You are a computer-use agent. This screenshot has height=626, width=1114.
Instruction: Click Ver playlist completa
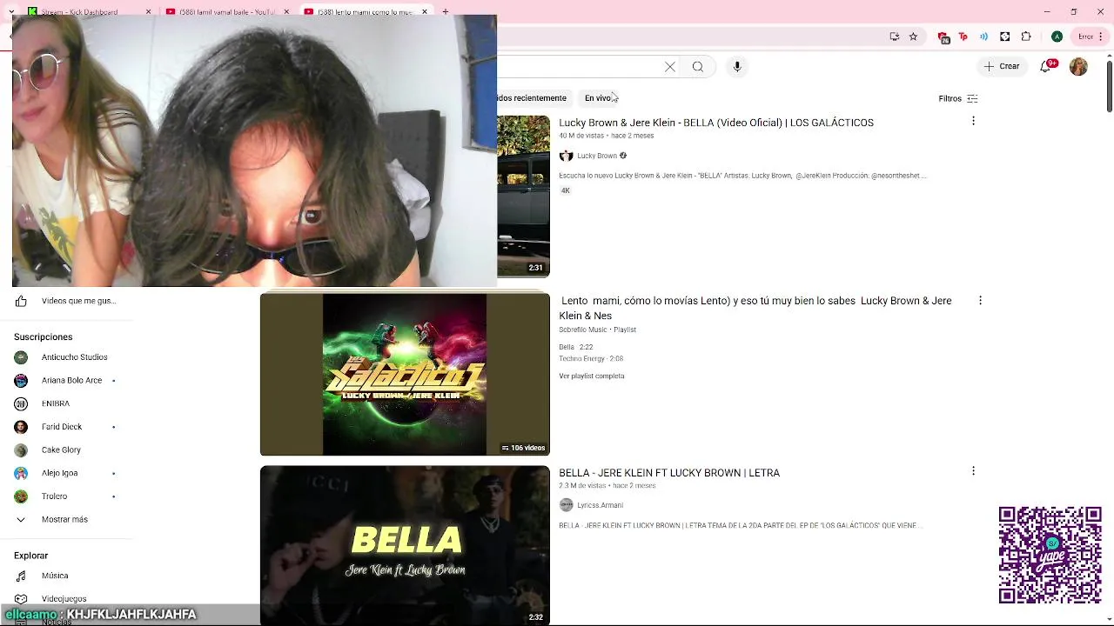pyautogui.click(x=592, y=376)
